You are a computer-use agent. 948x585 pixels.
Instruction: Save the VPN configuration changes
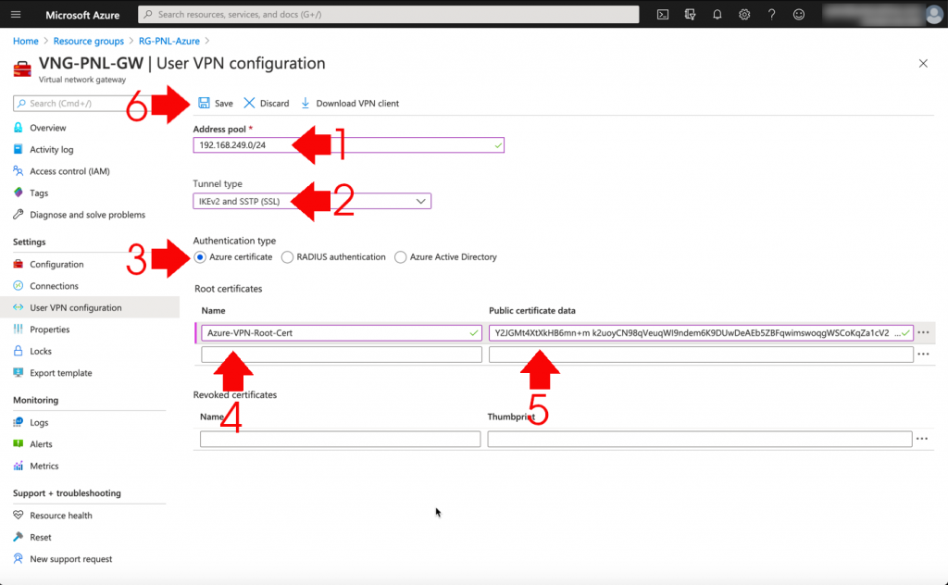pos(215,103)
